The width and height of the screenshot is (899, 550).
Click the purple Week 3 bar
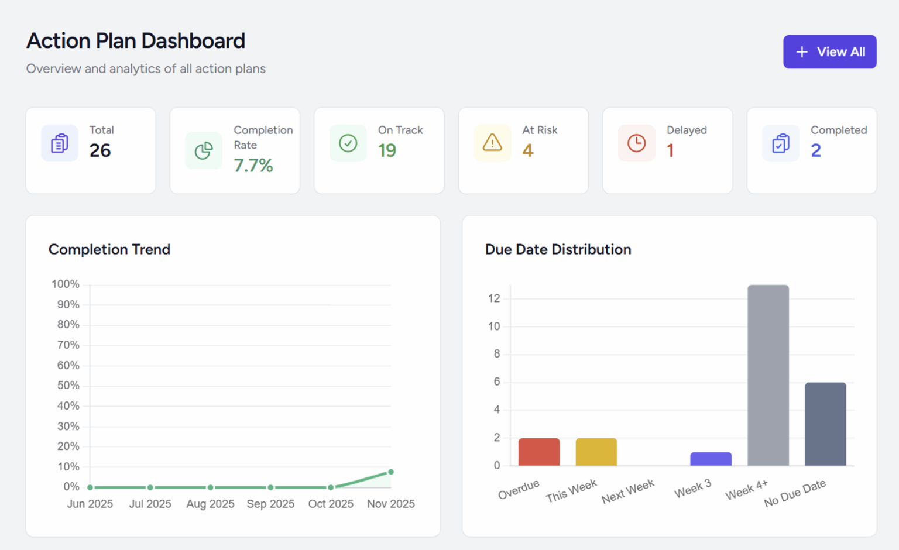[711, 459]
